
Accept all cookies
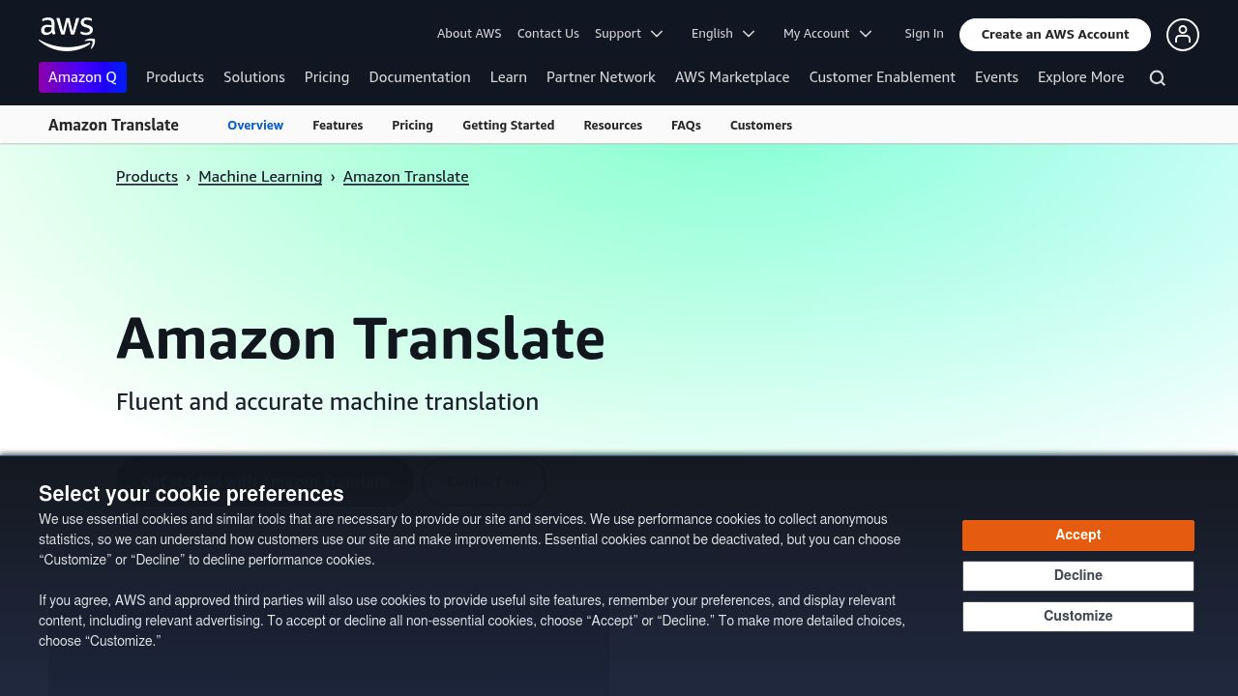click(1078, 536)
